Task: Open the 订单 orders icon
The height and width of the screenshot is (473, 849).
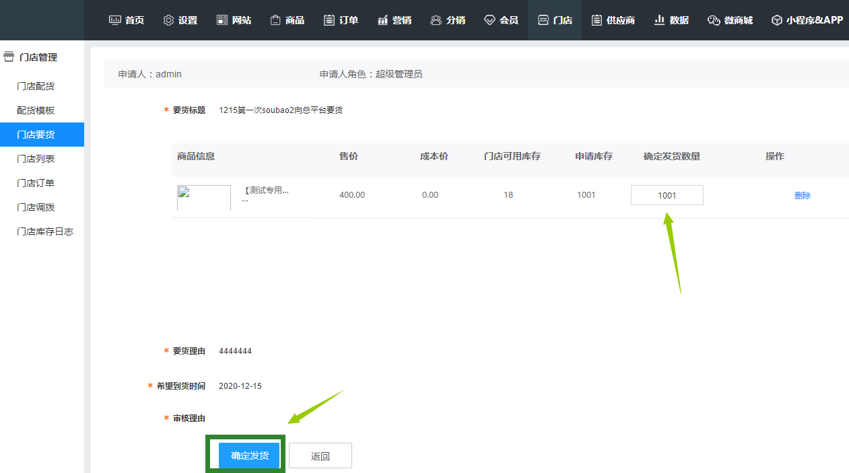Action: coord(329,20)
